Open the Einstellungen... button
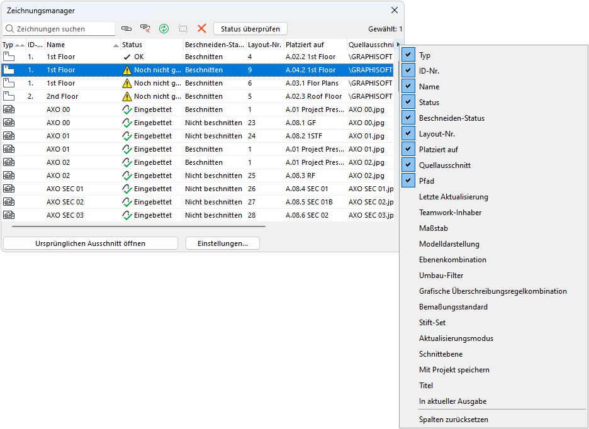The width and height of the screenshot is (589, 429). point(222,243)
